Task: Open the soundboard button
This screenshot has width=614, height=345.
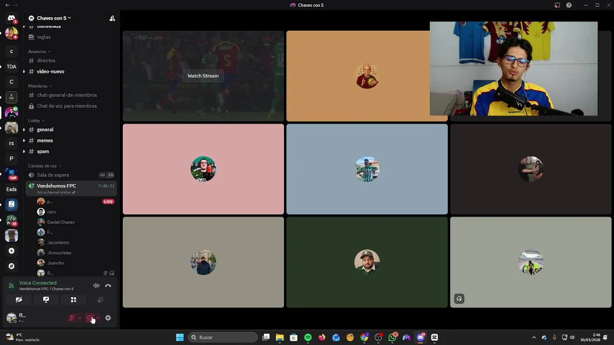Action: 101,299
